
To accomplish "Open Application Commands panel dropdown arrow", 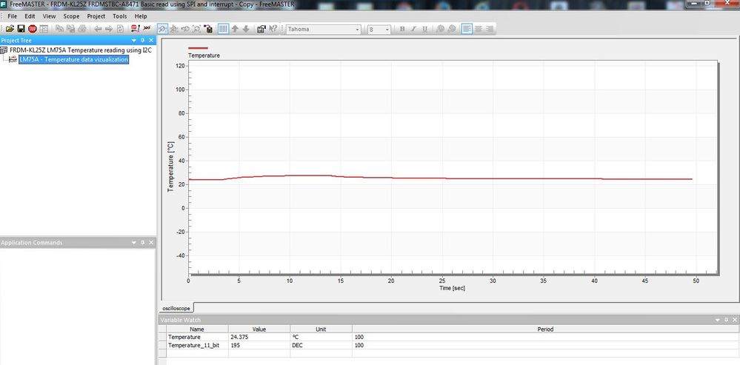I will point(134,242).
